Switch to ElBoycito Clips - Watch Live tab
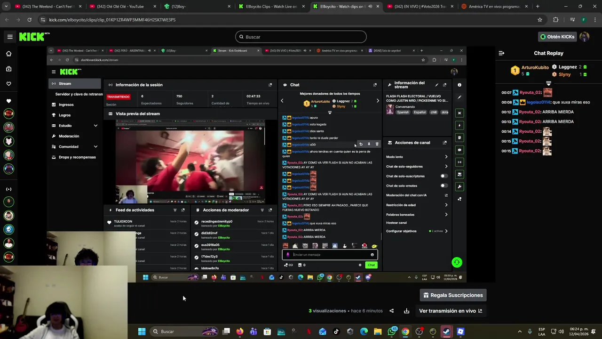The height and width of the screenshot is (339, 602). point(271,7)
